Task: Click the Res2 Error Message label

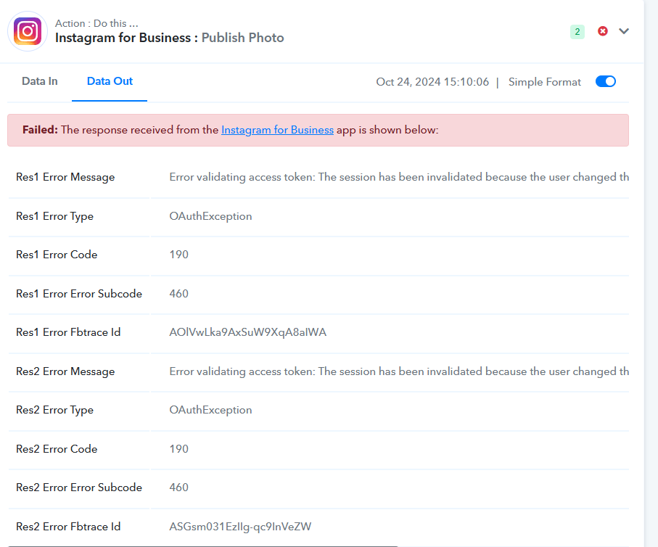Action: coord(65,371)
